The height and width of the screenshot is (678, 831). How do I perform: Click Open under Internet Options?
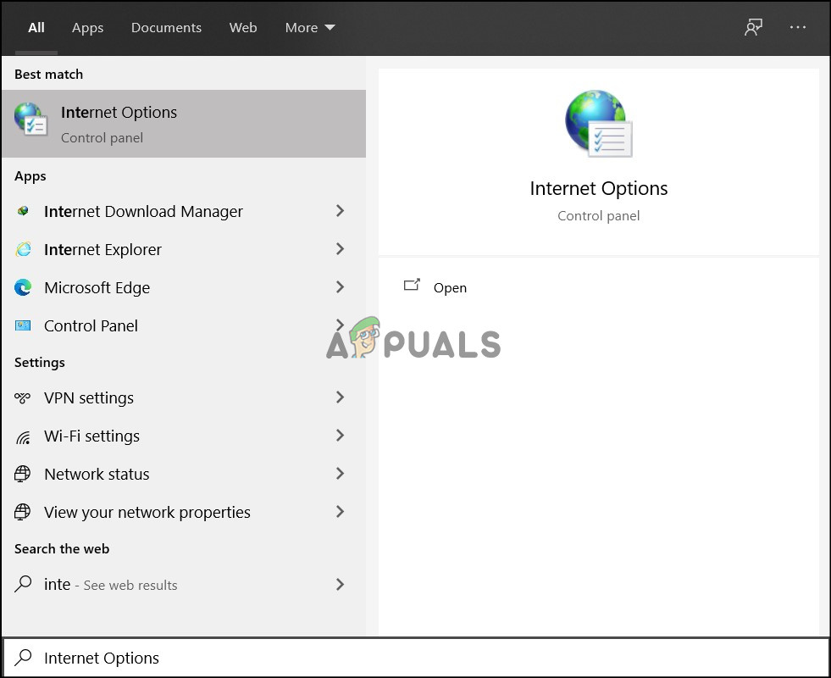[450, 287]
